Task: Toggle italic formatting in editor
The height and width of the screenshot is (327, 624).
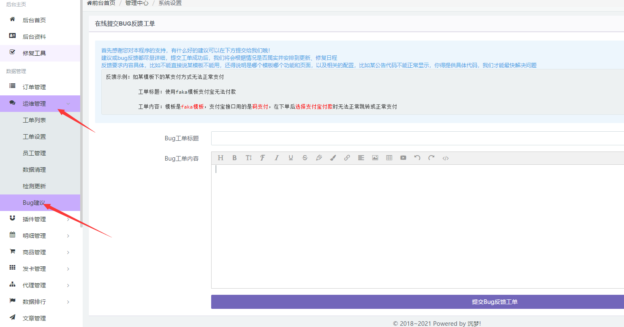Action: 276,158
